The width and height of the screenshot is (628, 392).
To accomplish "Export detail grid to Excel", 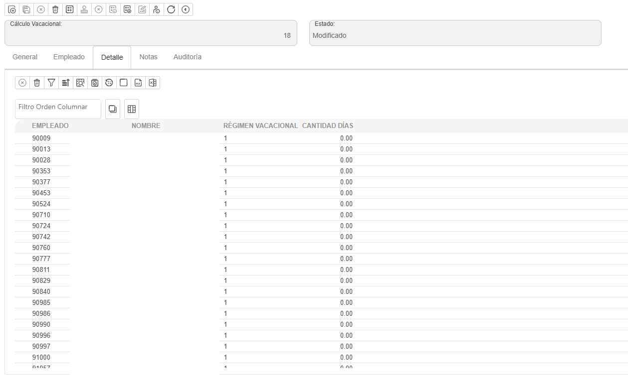I will (x=153, y=83).
